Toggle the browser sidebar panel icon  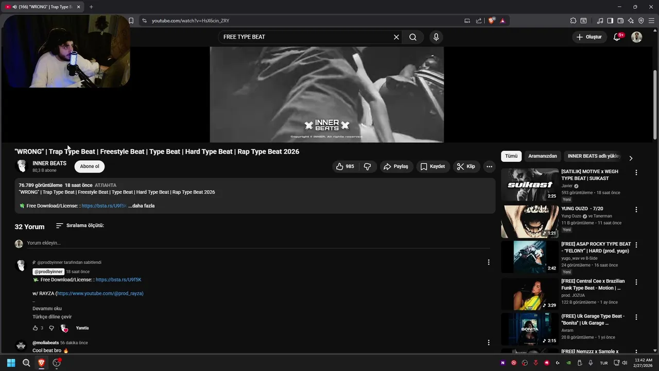[610, 21]
